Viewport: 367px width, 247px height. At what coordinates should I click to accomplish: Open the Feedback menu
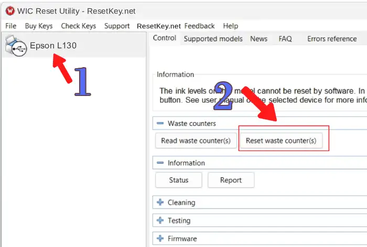pos(199,26)
